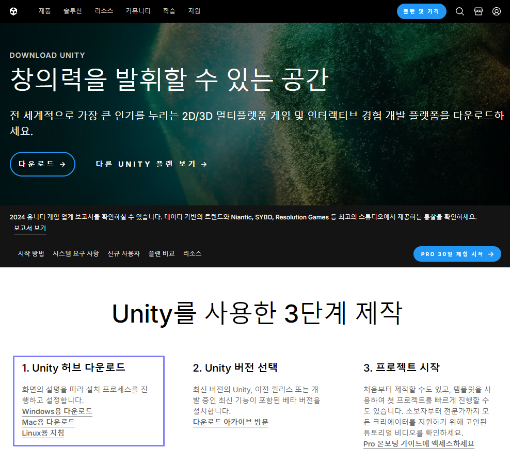Open the 시스템 요구 사항 page
510x464 pixels.
click(76, 253)
